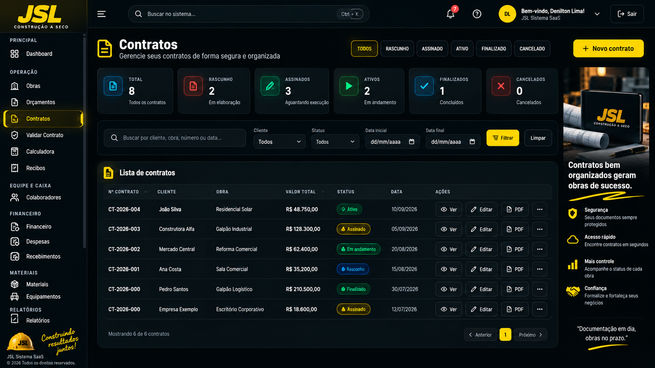Toggle the hamburger sidebar menu
The image size is (655, 368).
click(101, 14)
